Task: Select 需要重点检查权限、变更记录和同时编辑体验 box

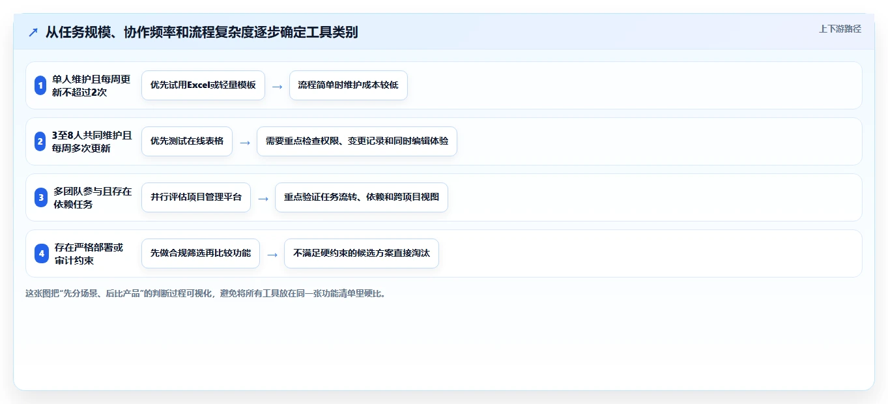Action: 357,141
